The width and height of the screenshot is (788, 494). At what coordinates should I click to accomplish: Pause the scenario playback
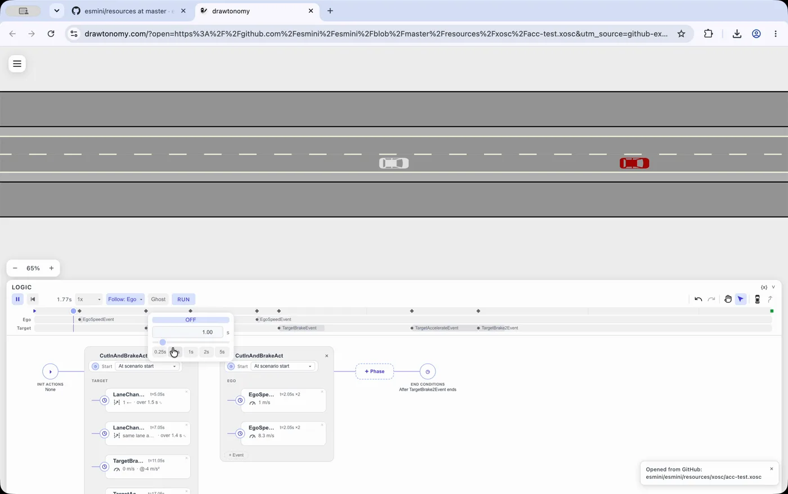click(x=17, y=300)
